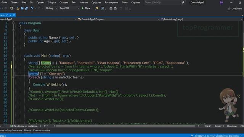Open the Средства menu
The image size is (244, 137).
click(x=96, y=3)
